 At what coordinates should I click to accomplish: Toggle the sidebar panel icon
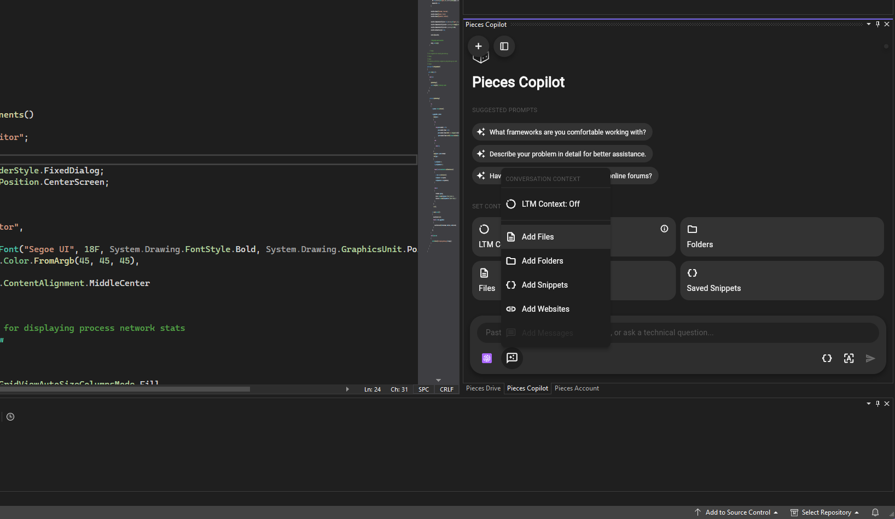click(504, 46)
